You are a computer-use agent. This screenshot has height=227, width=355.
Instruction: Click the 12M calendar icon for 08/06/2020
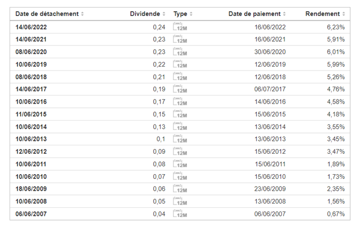click(x=180, y=52)
